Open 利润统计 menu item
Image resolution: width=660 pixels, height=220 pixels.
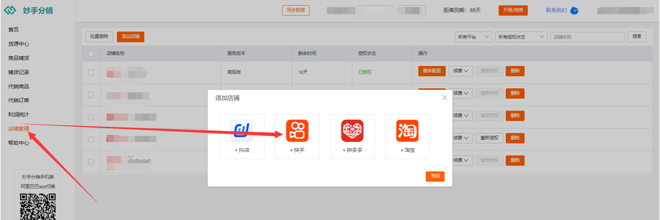[18, 115]
